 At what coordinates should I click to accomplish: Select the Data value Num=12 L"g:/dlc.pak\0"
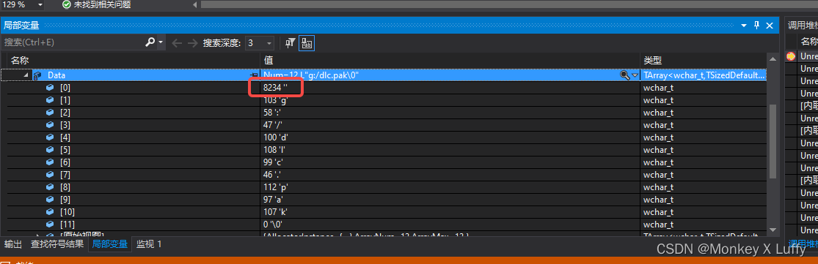(x=312, y=75)
